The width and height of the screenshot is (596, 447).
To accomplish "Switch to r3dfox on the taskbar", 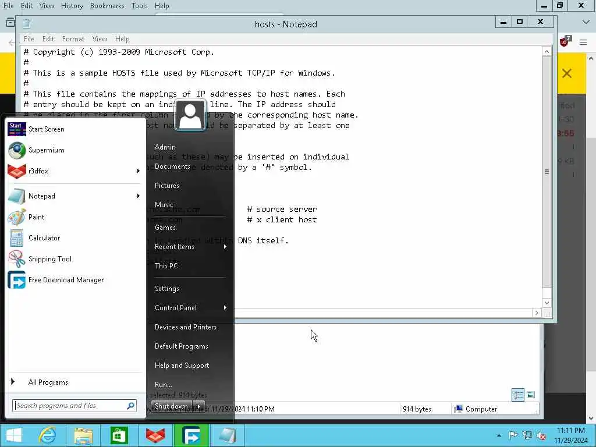I will click(155, 435).
